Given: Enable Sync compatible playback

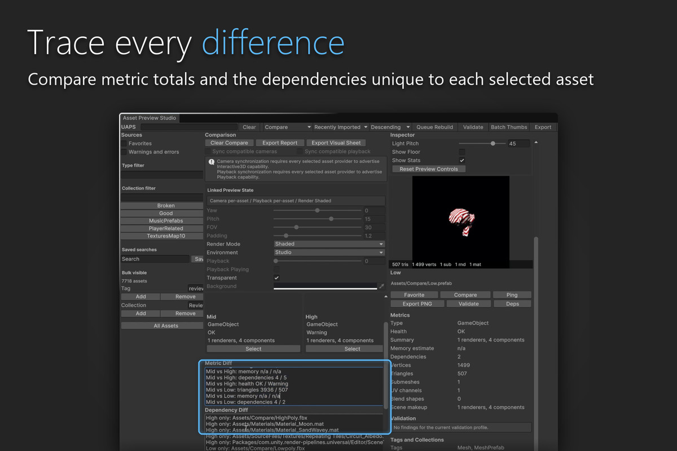Looking at the screenshot, I should (301, 152).
